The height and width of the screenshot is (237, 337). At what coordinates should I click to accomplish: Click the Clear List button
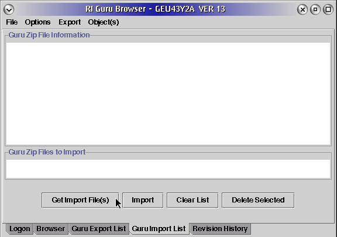(x=192, y=200)
